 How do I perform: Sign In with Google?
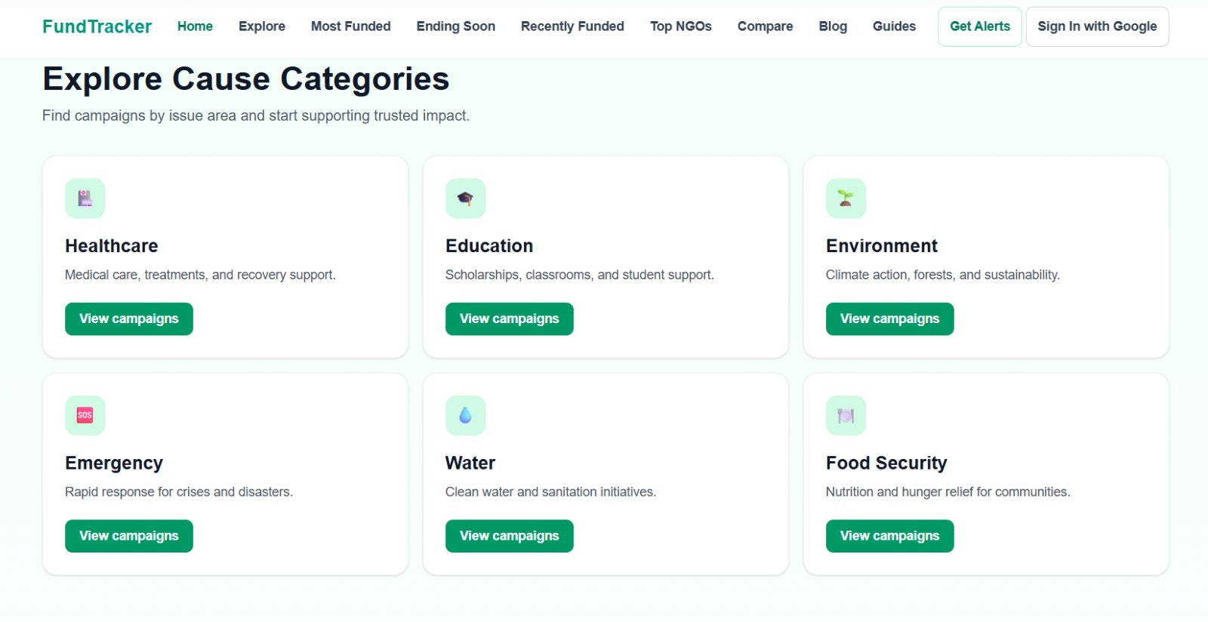pos(1096,26)
